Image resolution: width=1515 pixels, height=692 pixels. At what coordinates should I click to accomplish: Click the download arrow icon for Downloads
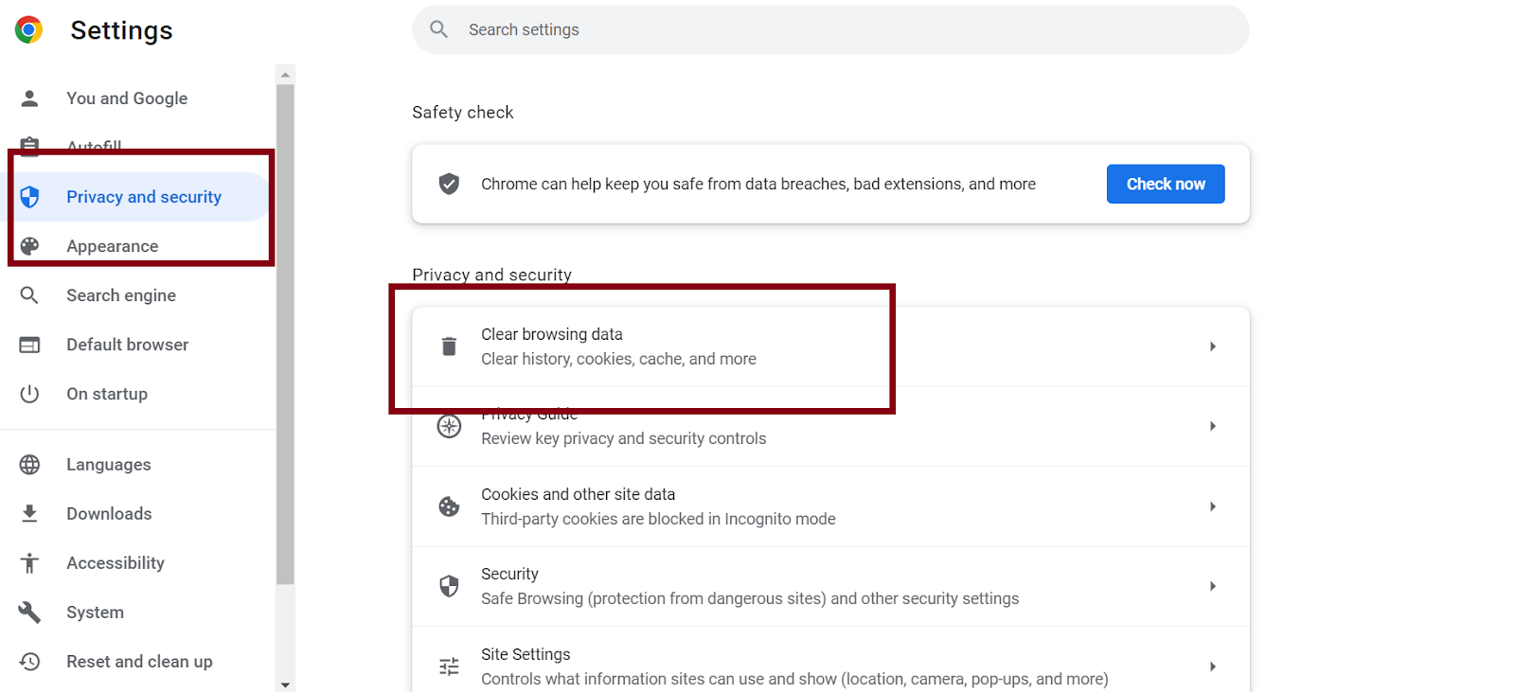click(30, 514)
